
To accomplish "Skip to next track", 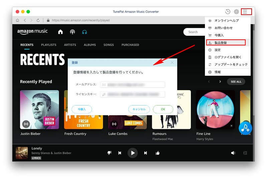I will pos(146,153).
